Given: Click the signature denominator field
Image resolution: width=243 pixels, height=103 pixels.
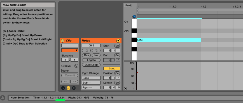Looking at the screenshot, I should pos(74,60).
